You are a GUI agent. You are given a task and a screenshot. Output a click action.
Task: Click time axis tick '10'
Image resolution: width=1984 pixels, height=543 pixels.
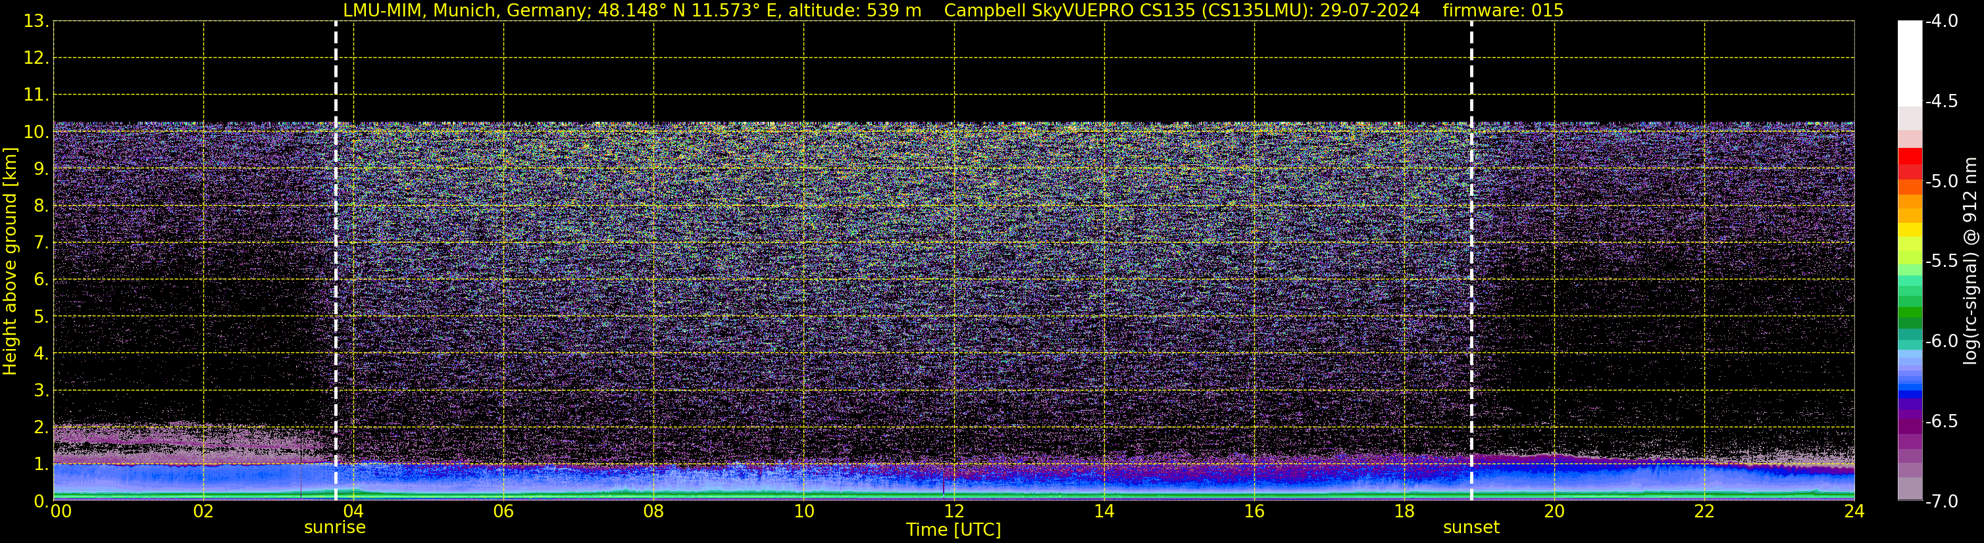(x=804, y=511)
